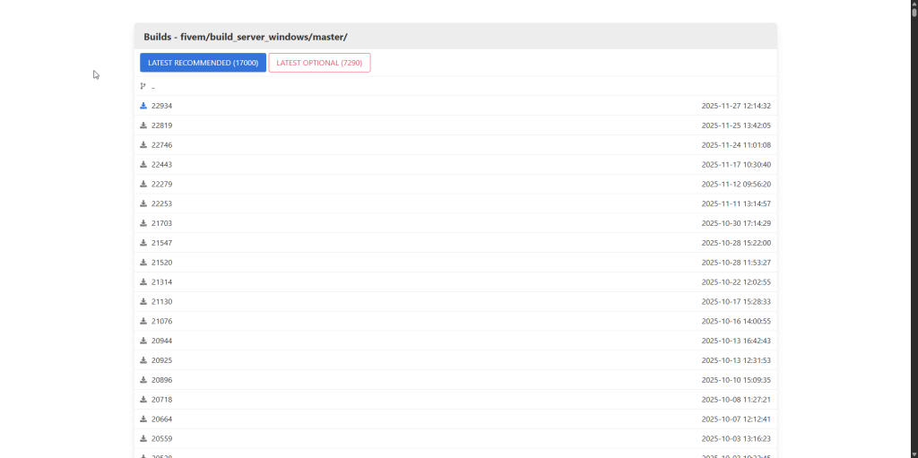Click the download icon next to build 21703
Image resolution: width=918 pixels, height=458 pixels.
143,223
